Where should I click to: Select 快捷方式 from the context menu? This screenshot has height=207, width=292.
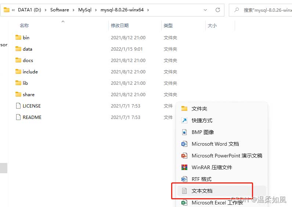[202, 120]
